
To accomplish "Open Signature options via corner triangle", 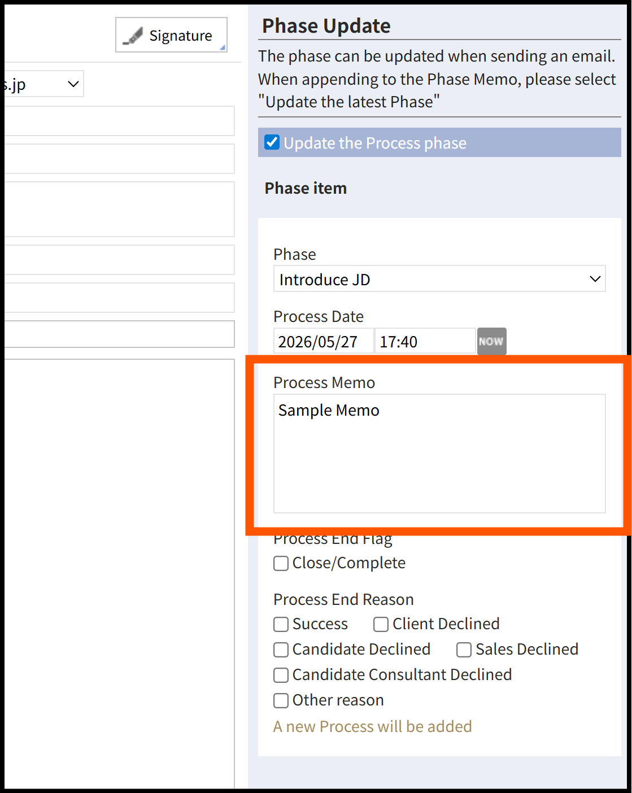I will [223, 47].
